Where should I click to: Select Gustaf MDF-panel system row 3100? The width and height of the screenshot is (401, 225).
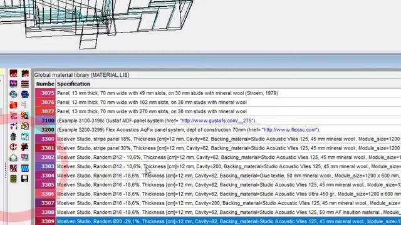[218, 121]
